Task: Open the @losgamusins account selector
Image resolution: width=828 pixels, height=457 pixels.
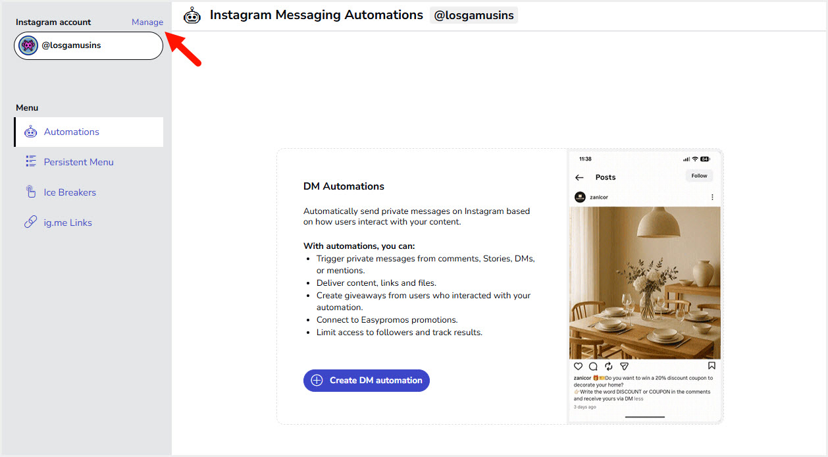Action: click(x=88, y=46)
